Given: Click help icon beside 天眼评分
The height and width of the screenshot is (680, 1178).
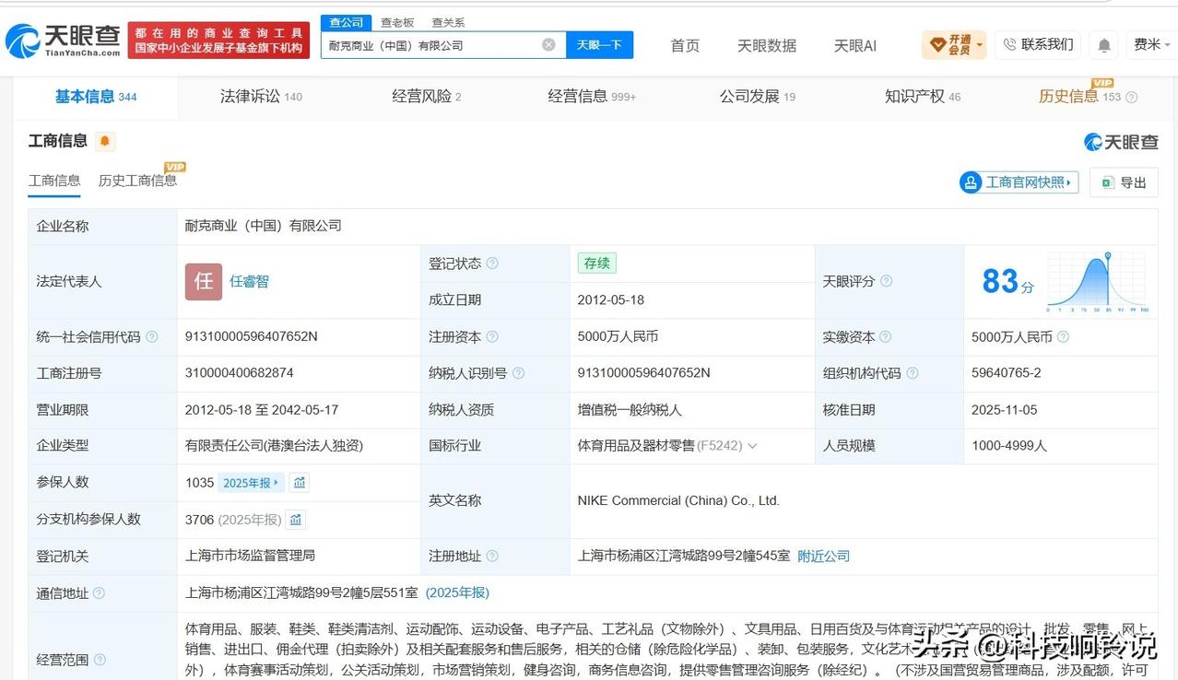Looking at the screenshot, I should click(x=886, y=281).
